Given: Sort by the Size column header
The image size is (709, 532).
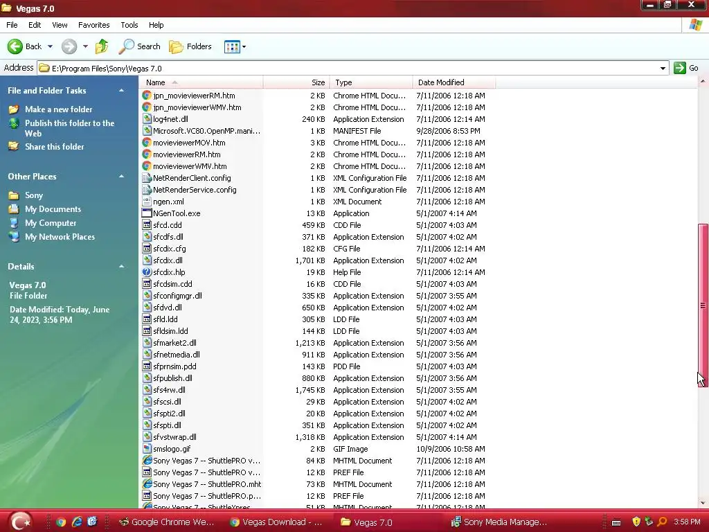Looking at the screenshot, I should (296, 82).
